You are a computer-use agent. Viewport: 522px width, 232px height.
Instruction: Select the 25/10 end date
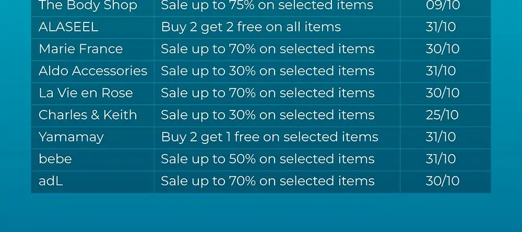pyautogui.click(x=442, y=115)
